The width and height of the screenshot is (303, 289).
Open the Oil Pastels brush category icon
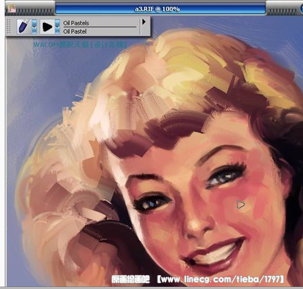pyautogui.click(x=24, y=27)
